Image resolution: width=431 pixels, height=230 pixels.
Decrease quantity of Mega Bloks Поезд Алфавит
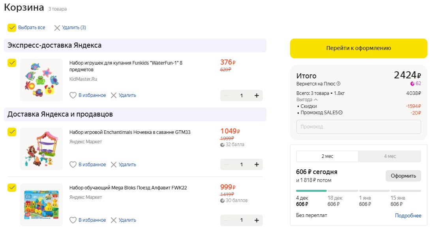(227, 220)
